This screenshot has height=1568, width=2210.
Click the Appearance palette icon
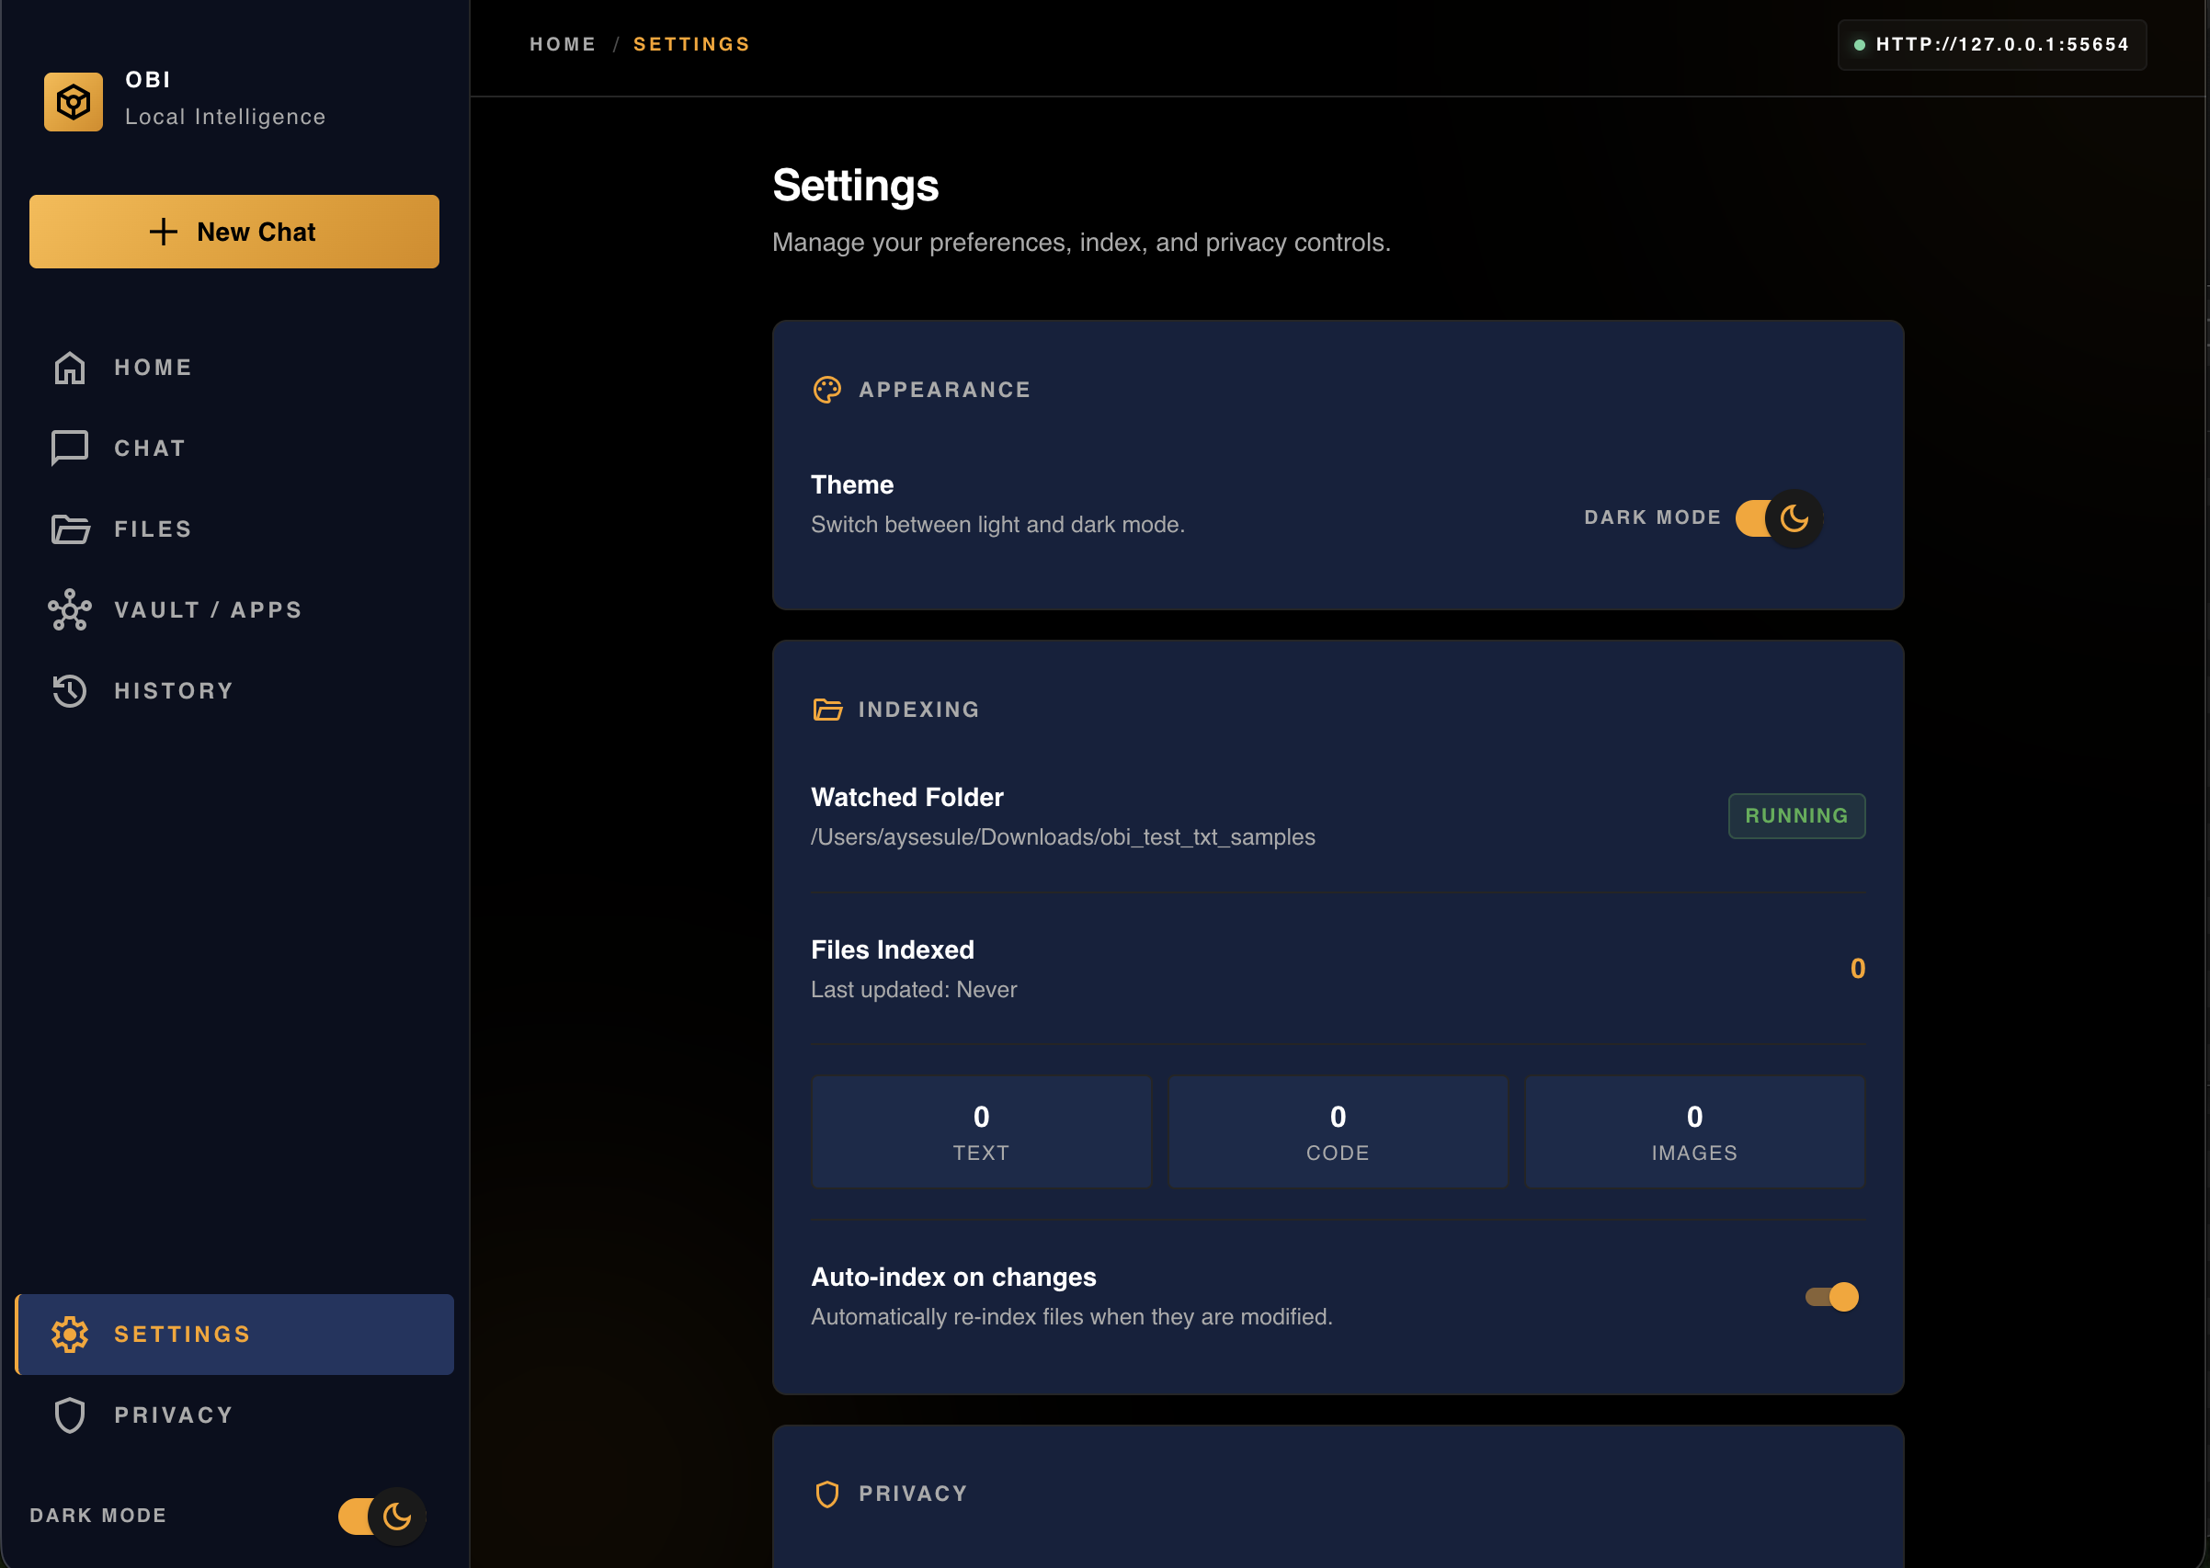coord(827,390)
